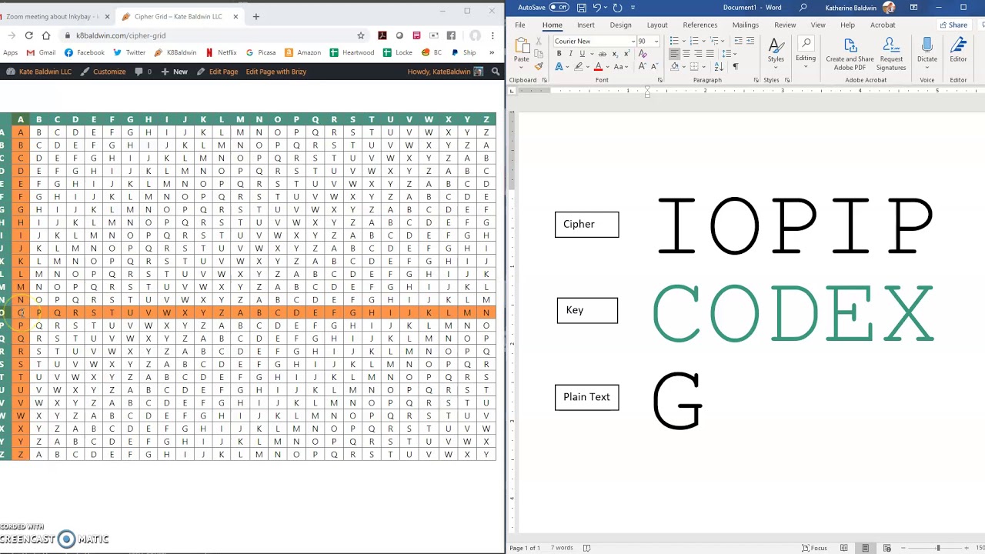Toggle Subscript formatting
The height and width of the screenshot is (554, 985).
point(615,54)
